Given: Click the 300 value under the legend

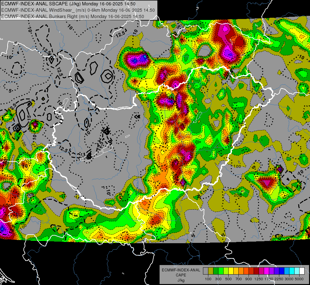Looking at the screenshot, I should [218, 279].
